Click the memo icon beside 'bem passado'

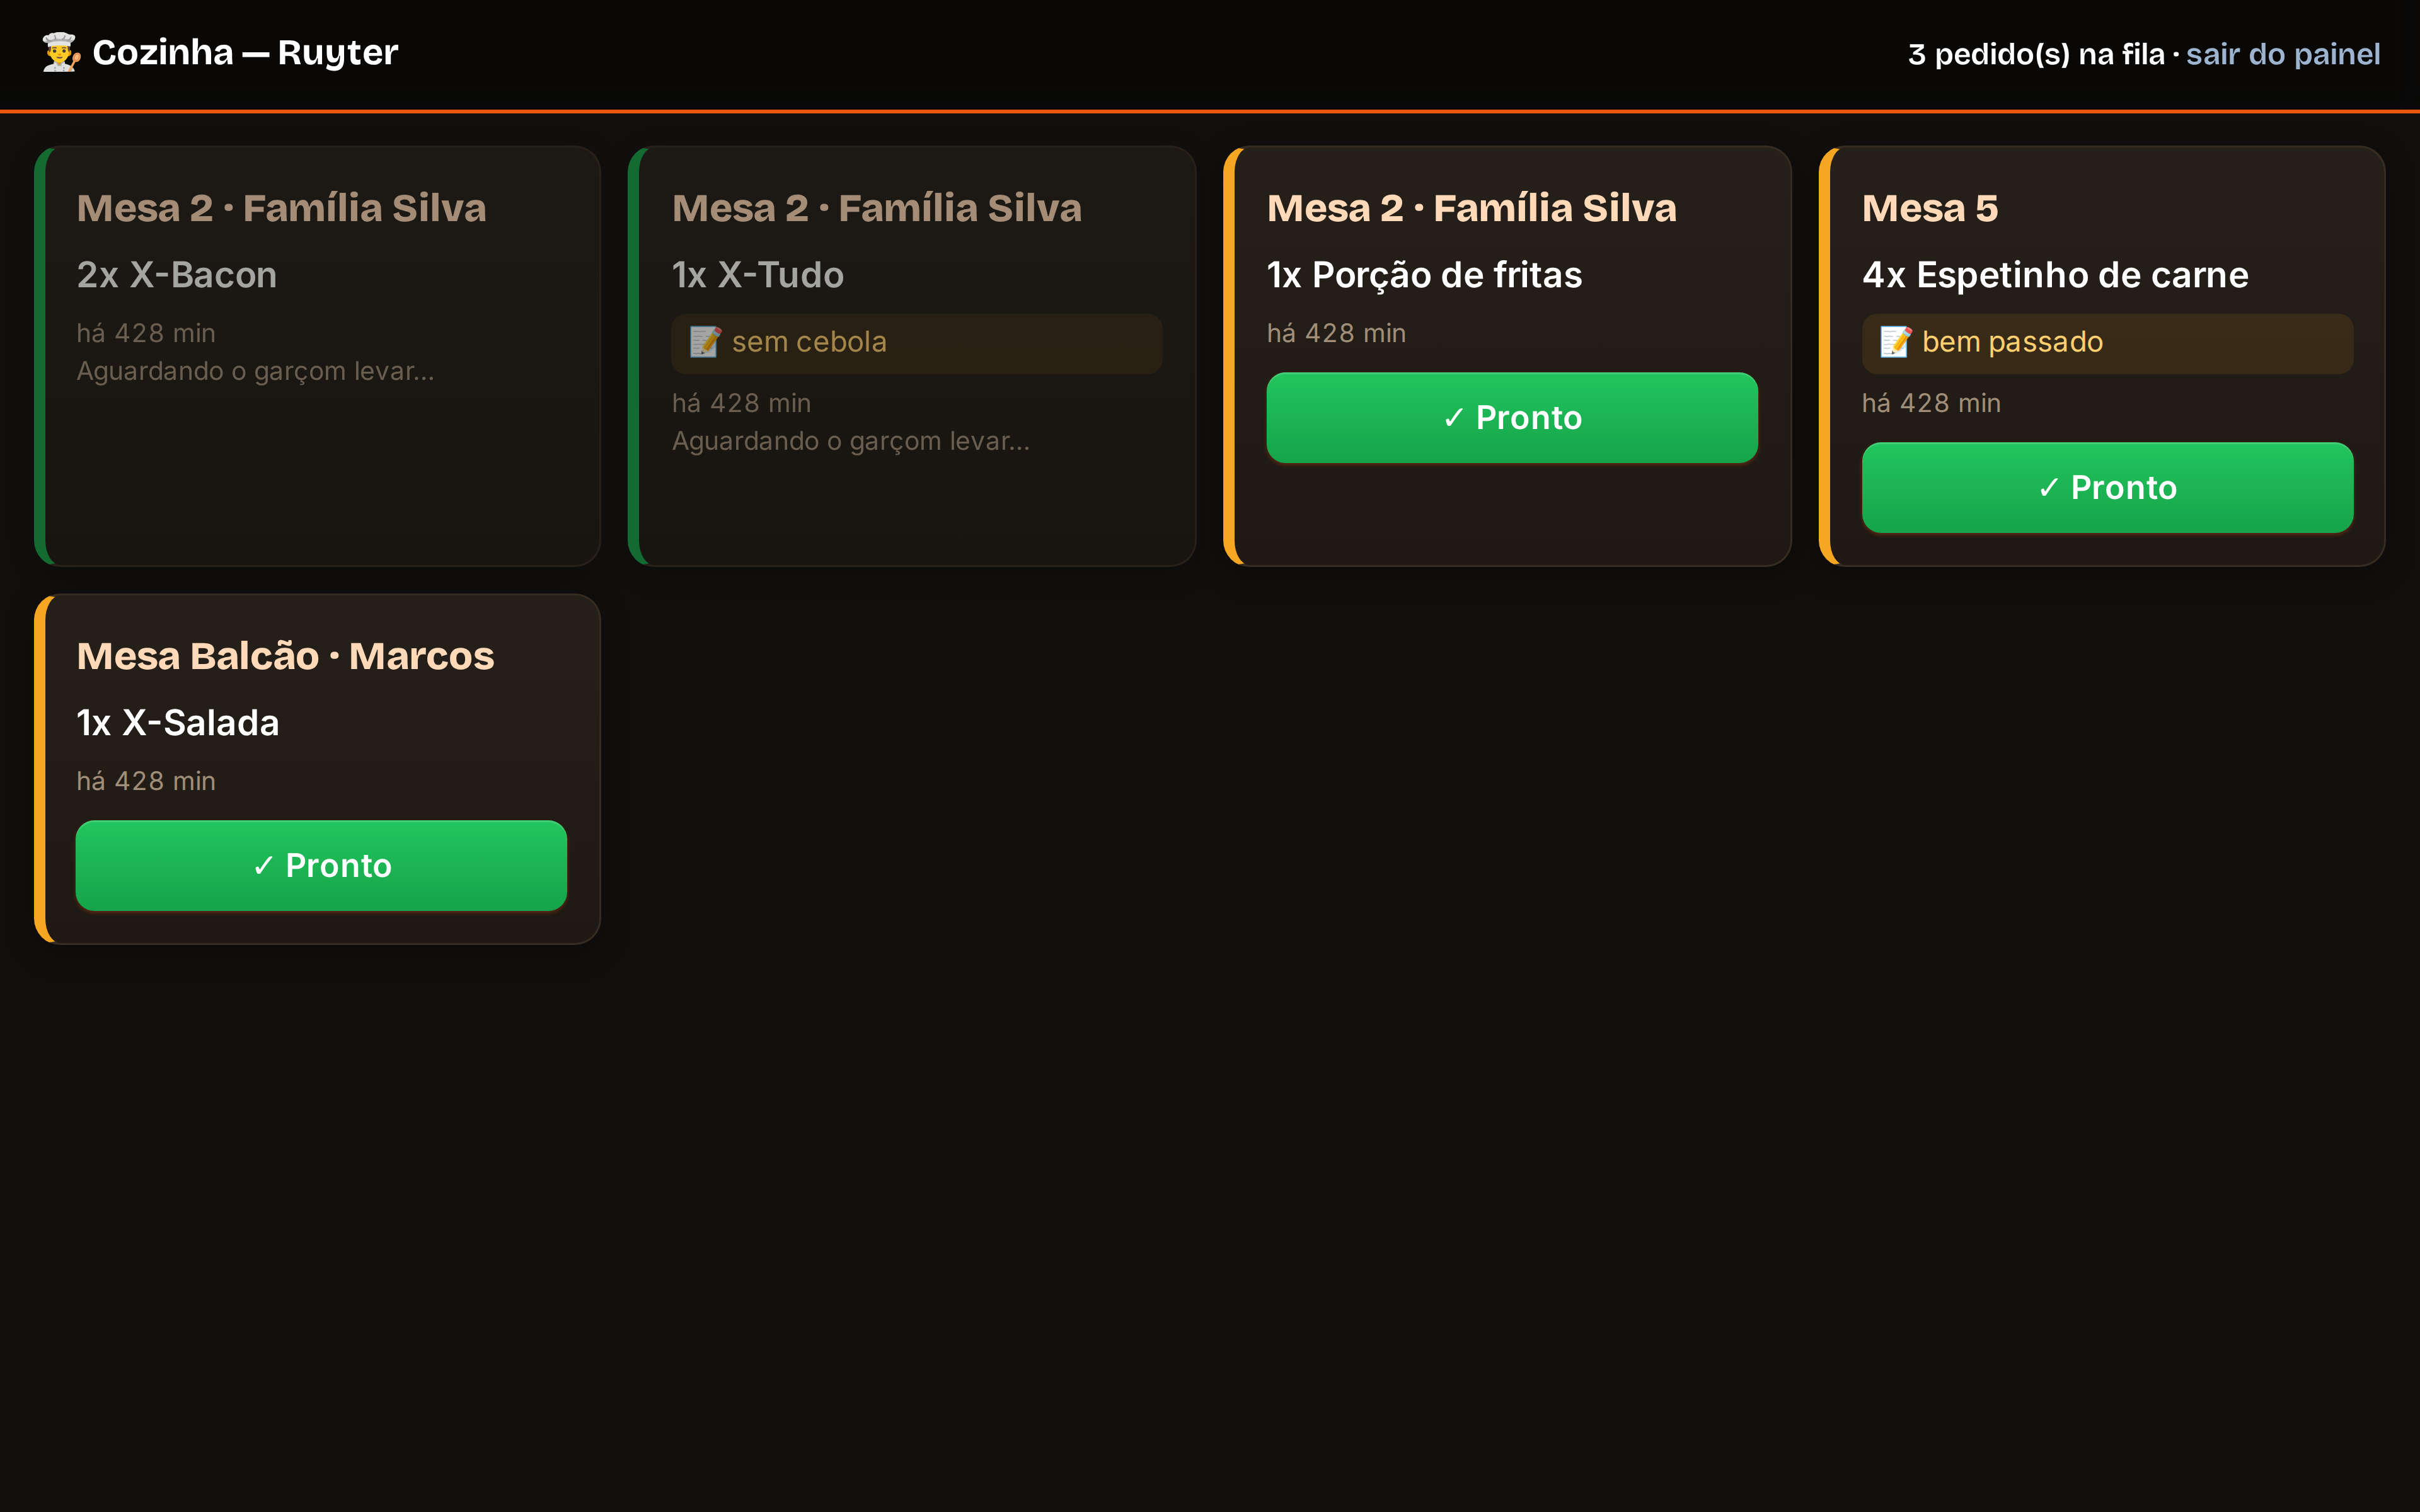1895,342
